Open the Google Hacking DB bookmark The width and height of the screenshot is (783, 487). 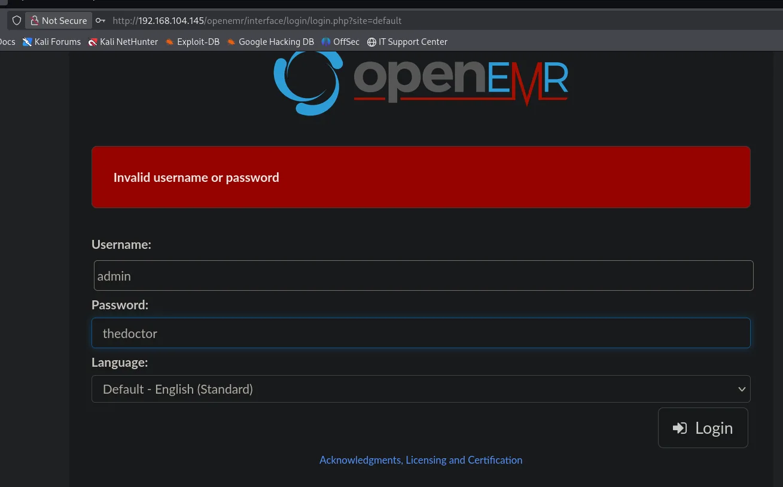point(270,42)
